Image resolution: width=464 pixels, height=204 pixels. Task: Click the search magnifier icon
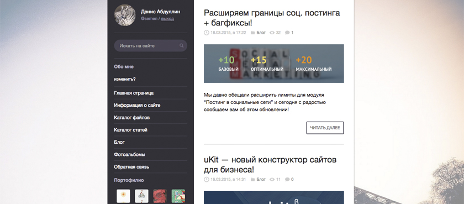[181, 46]
